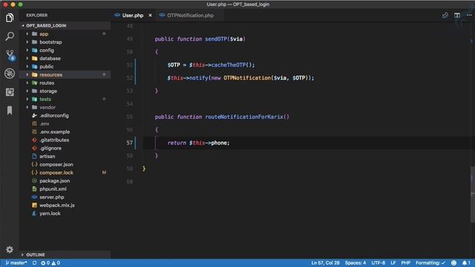Collapse the OPT_BASED_LOGIN project section
The height and width of the screenshot is (267, 475).
point(65,26)
